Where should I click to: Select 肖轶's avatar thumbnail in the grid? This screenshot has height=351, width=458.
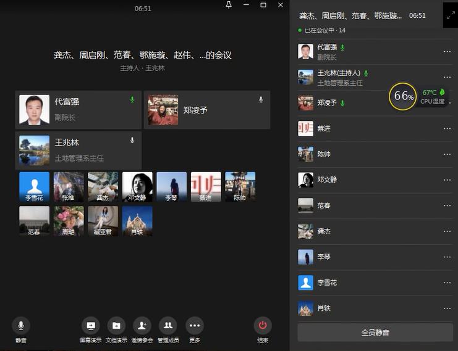tap(137, 221)
